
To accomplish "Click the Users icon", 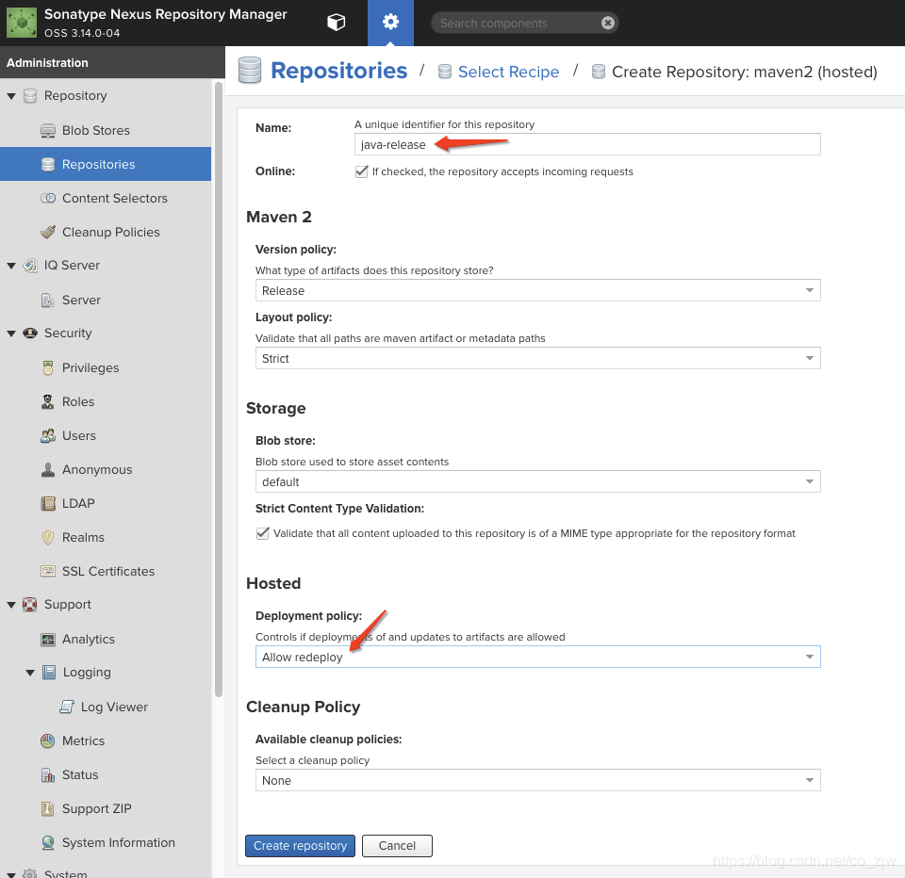I will coord(48,435).
